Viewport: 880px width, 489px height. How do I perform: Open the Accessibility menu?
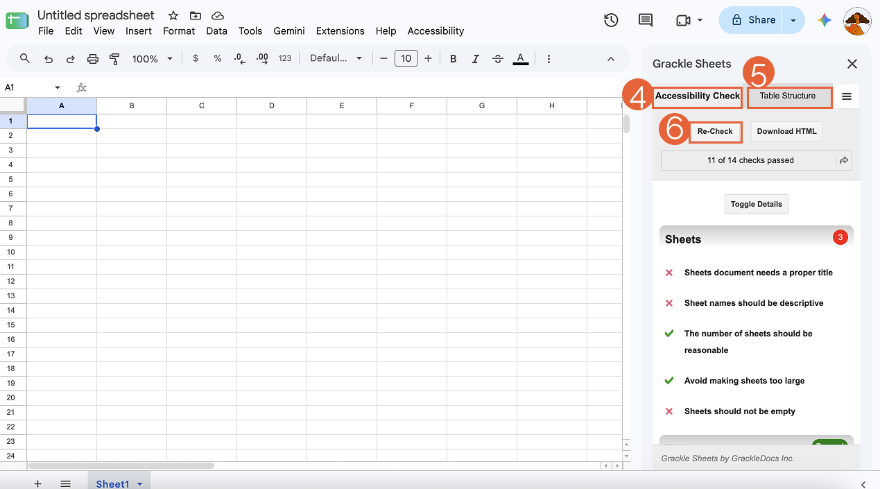435,31
